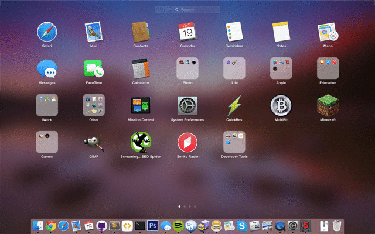
Task: Launch Mail from the Launchpad grid
Action: click(x=94, y=32)
